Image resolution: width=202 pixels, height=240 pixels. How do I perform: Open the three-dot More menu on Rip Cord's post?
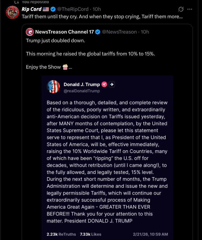pos(190,9)
